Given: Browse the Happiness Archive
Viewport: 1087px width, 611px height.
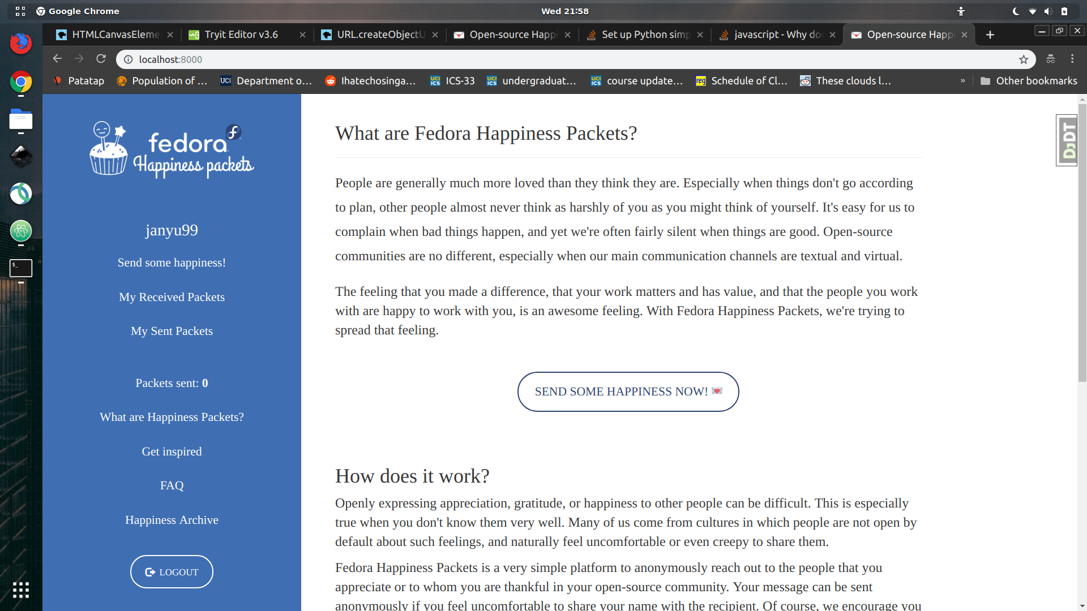Looking at the screenshot, I should click(x=172, y=520).
